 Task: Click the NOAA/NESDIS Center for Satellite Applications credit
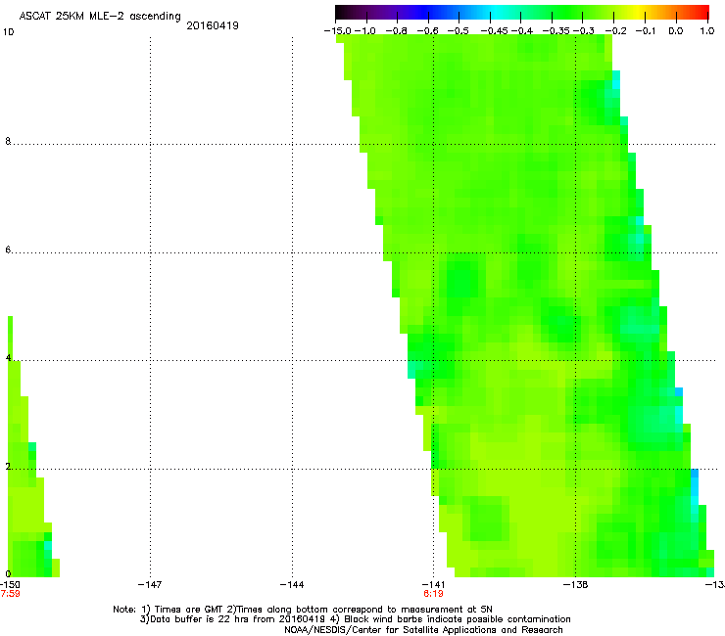click(423, 630)
